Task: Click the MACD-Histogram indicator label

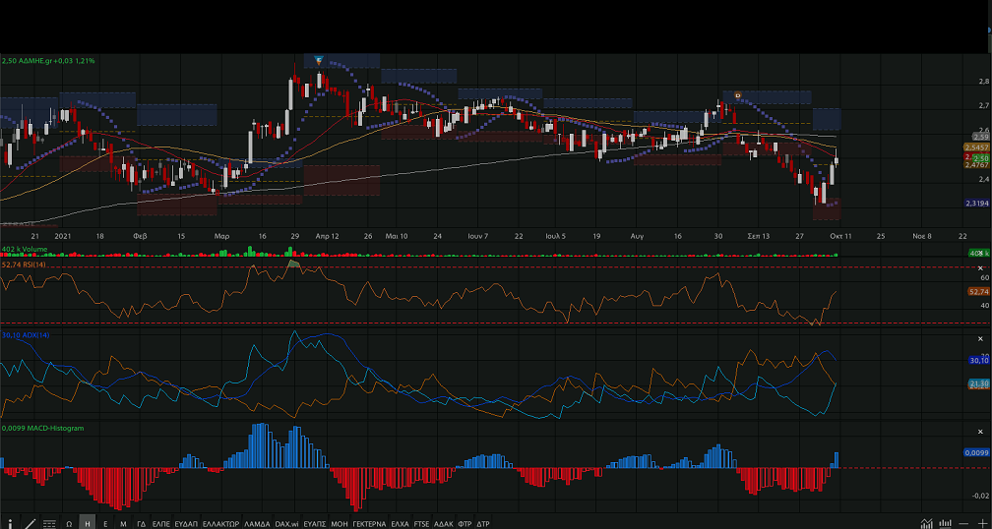Action: tap(42, 428)
